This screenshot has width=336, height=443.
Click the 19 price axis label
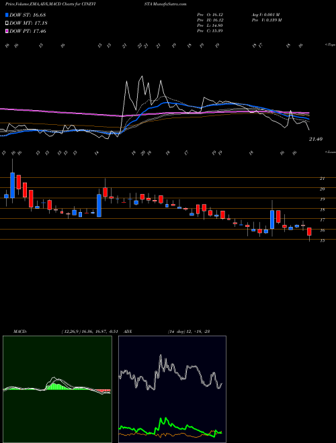(322, 199)
